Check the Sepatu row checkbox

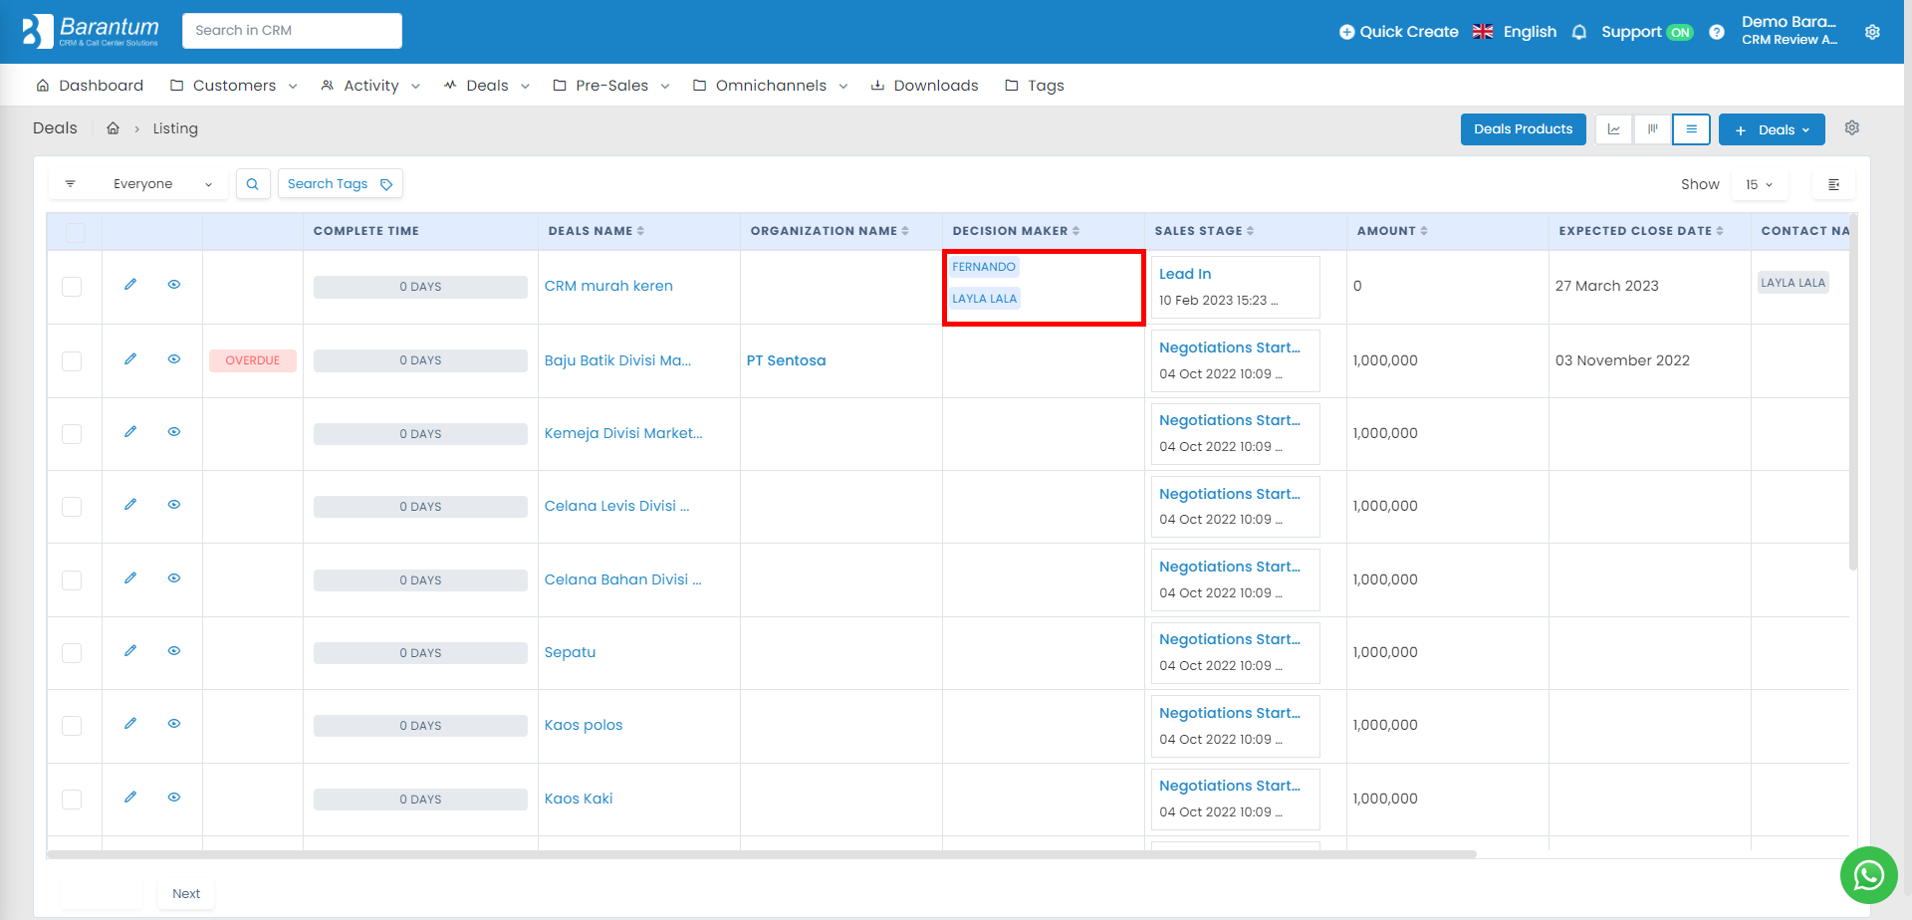(72, 653)
